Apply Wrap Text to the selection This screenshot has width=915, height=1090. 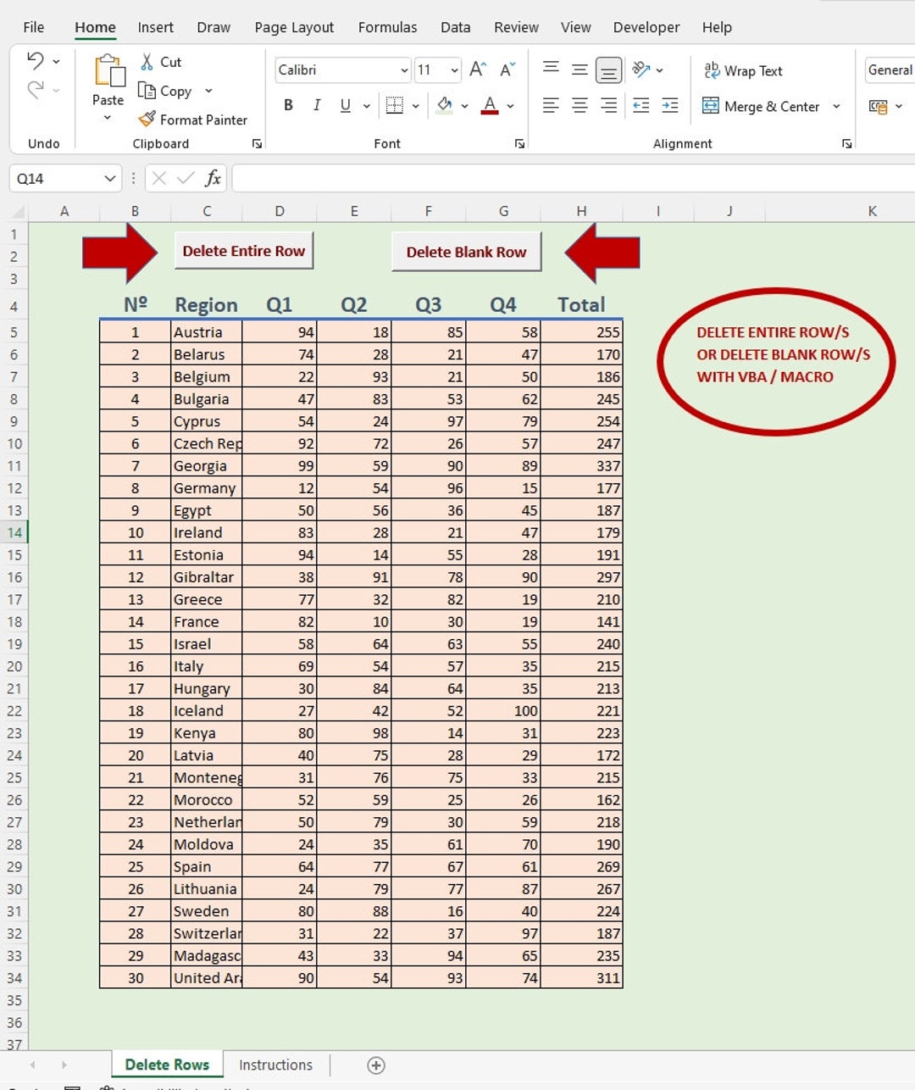click(x=743, y=70)
